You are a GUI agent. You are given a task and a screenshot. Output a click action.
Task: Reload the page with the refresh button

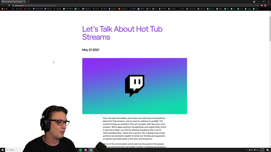[x=9, y=5]
